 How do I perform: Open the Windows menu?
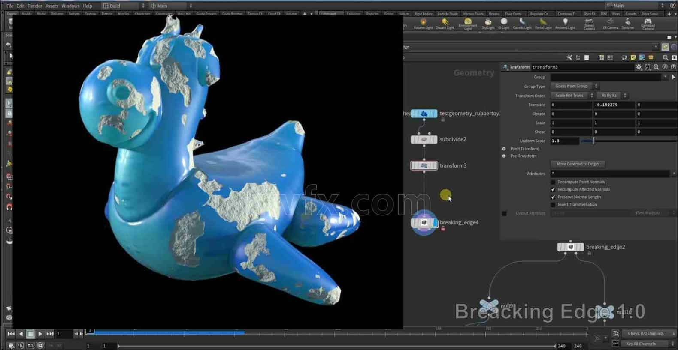click(x=70, y=6)
